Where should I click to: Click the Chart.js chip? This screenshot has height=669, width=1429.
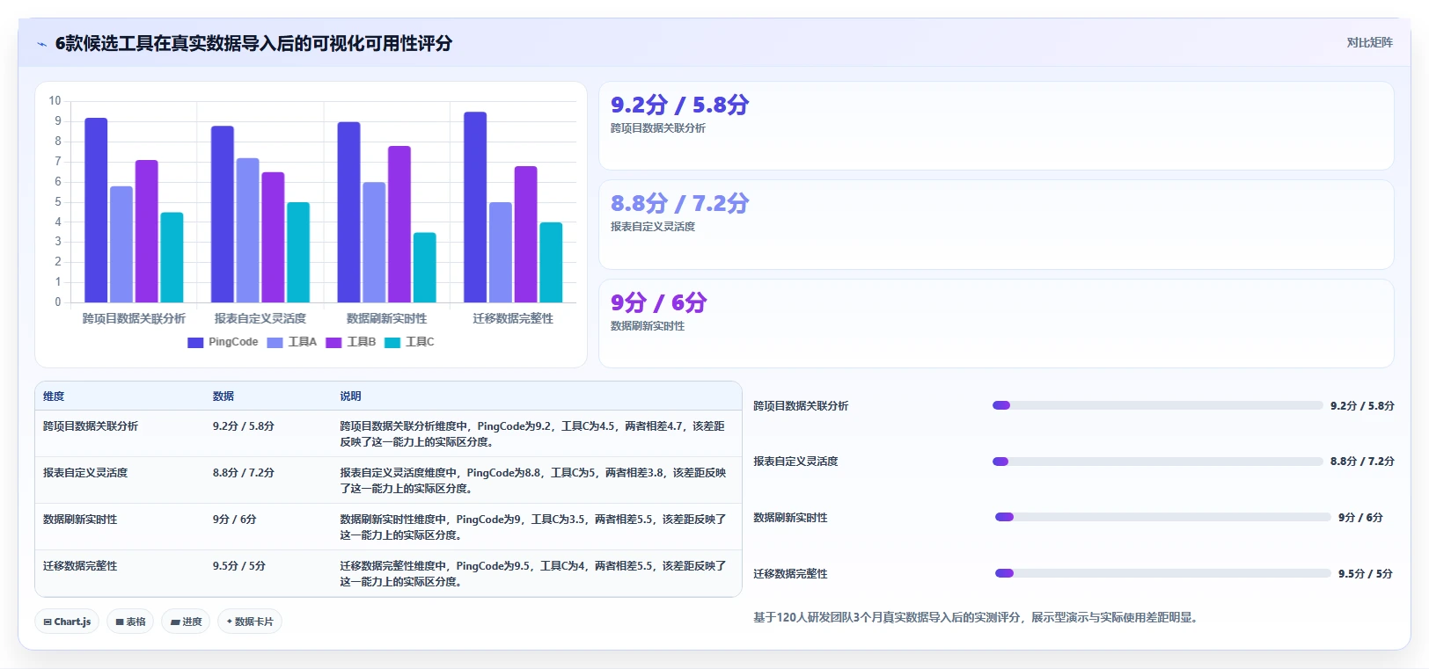(67, 622)
